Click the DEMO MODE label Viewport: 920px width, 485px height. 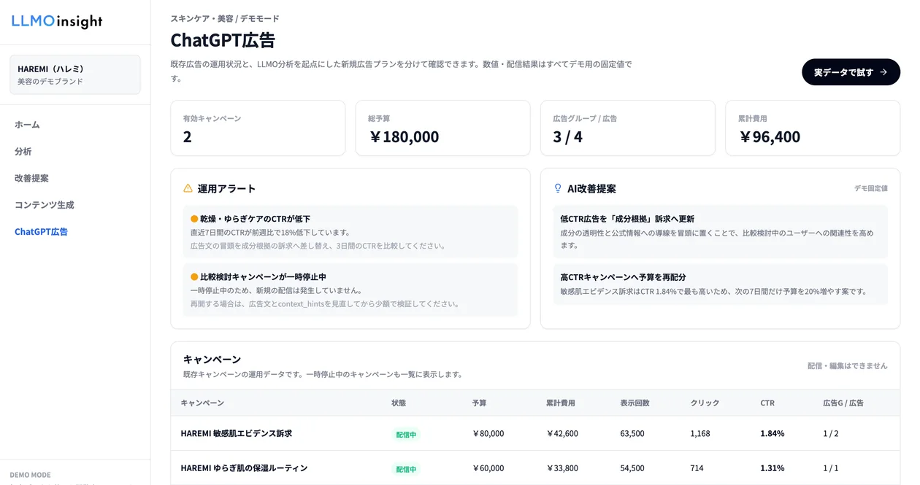[31, 475]
